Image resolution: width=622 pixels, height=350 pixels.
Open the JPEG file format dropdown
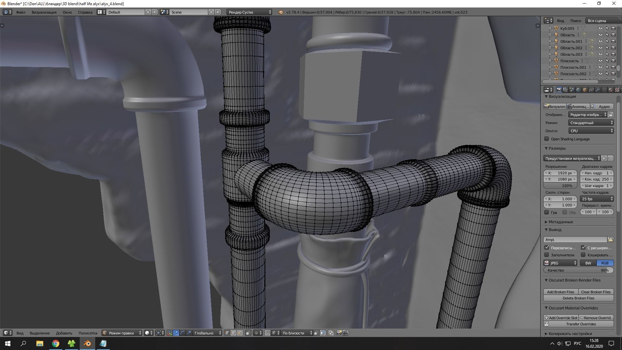560,263
